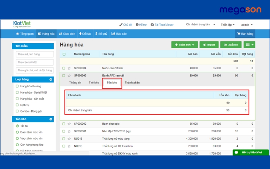The width and height of the screenshot is (270, 169).
Task: Open the Hỗ trợ KiotViet chat
Action: point(251,152)
